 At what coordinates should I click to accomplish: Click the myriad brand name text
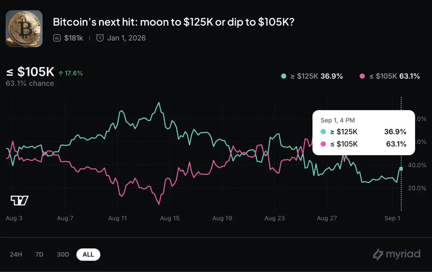tap(403, 254)
